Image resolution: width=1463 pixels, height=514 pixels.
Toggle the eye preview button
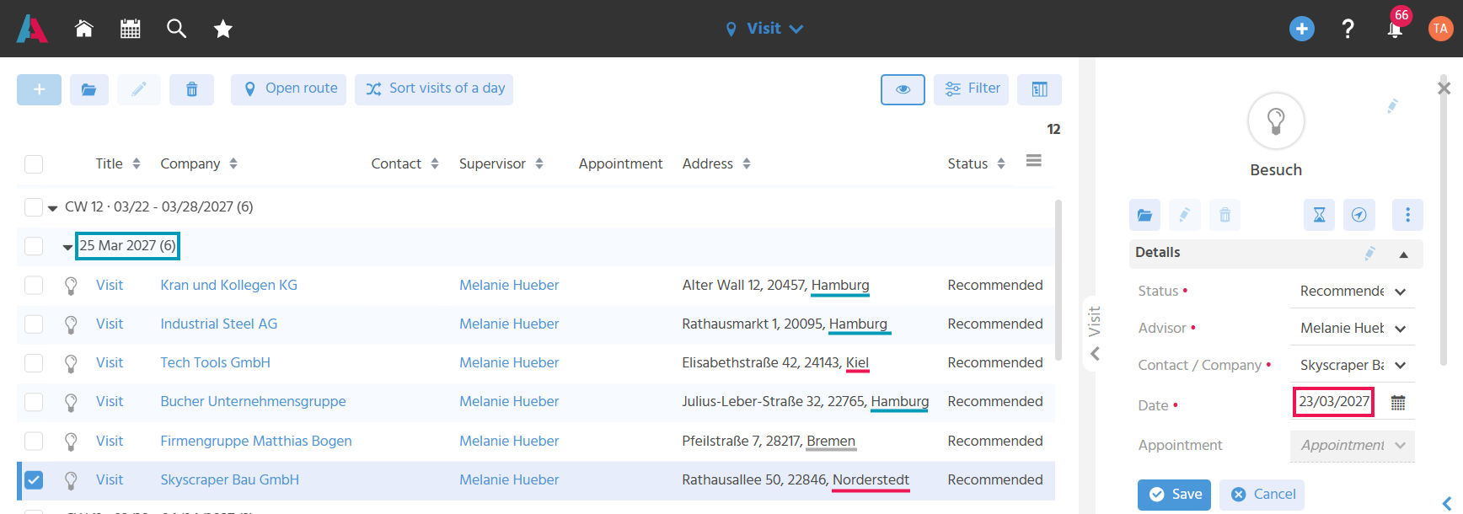point(903,89)
